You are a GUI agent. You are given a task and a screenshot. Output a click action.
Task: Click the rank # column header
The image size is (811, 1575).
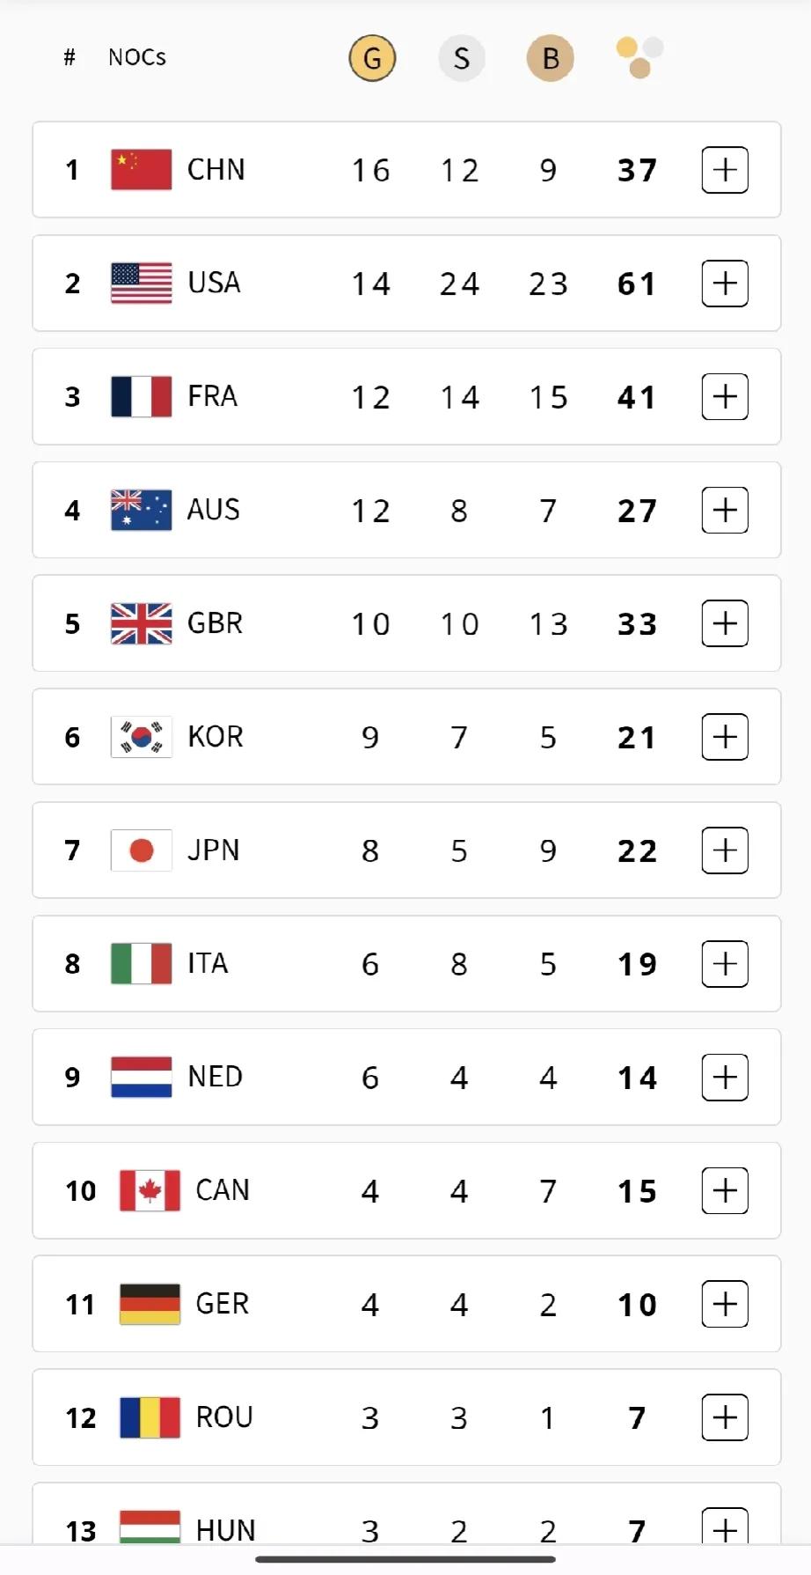pyautogui.click(x=69, y=57)
